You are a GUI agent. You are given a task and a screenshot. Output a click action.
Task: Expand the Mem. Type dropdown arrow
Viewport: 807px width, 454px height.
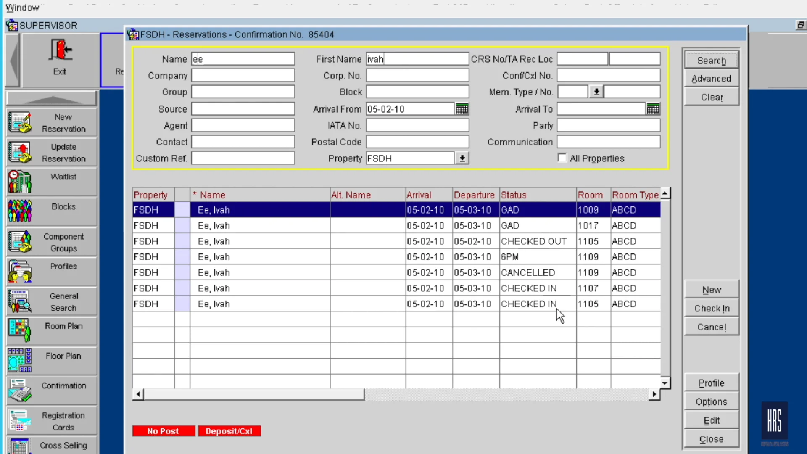[x=596, y=92]
